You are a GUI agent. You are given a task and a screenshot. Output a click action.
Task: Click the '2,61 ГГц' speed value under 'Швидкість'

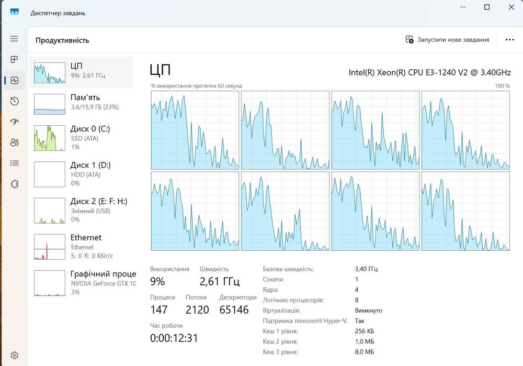(220, 282)
